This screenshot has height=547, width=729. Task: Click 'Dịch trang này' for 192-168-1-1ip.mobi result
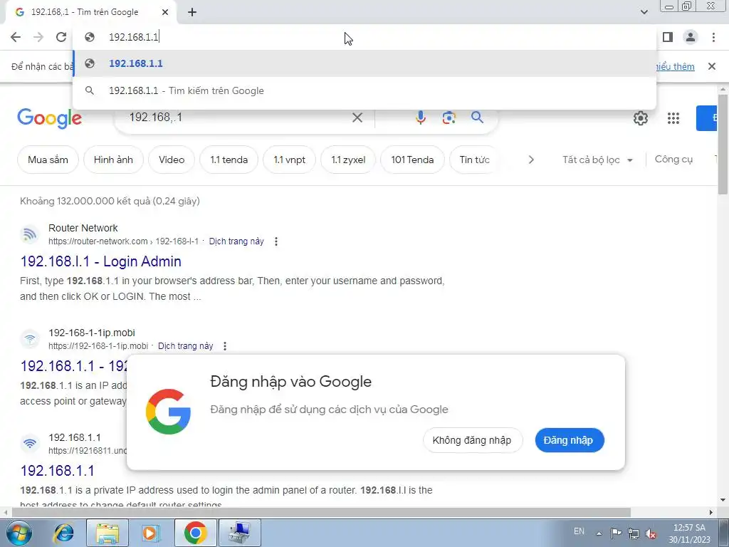tap(186, 346)
